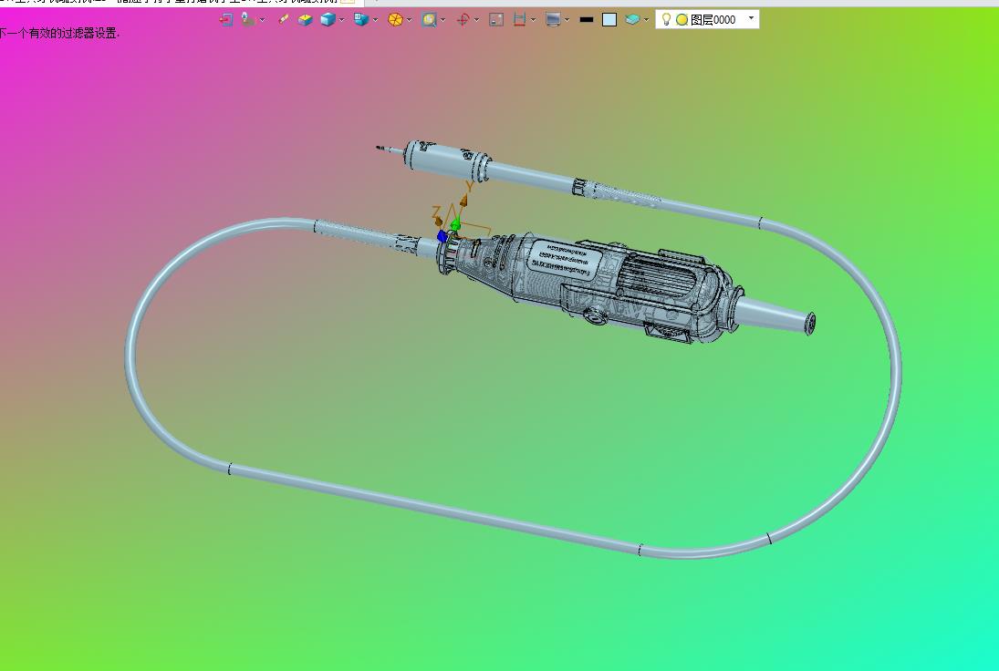Image resolution: width=999 pixels, height=671 pixels.
Task: Expand the orange sphere dropdown arrow
Action: tap(409, 20)
